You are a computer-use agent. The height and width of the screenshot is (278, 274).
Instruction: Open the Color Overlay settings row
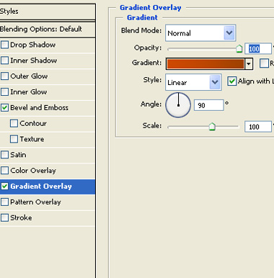click(x=48, y=171)
